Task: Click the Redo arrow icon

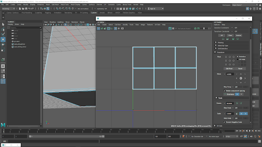Action: pos(33,9)
